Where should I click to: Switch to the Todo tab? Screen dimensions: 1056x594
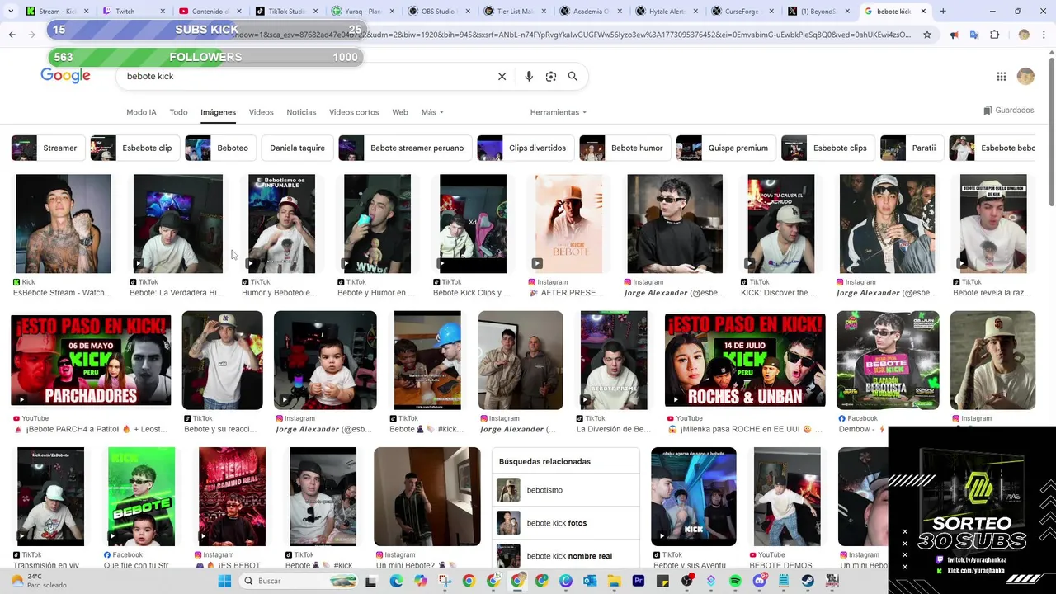click(x=178, y=112)
